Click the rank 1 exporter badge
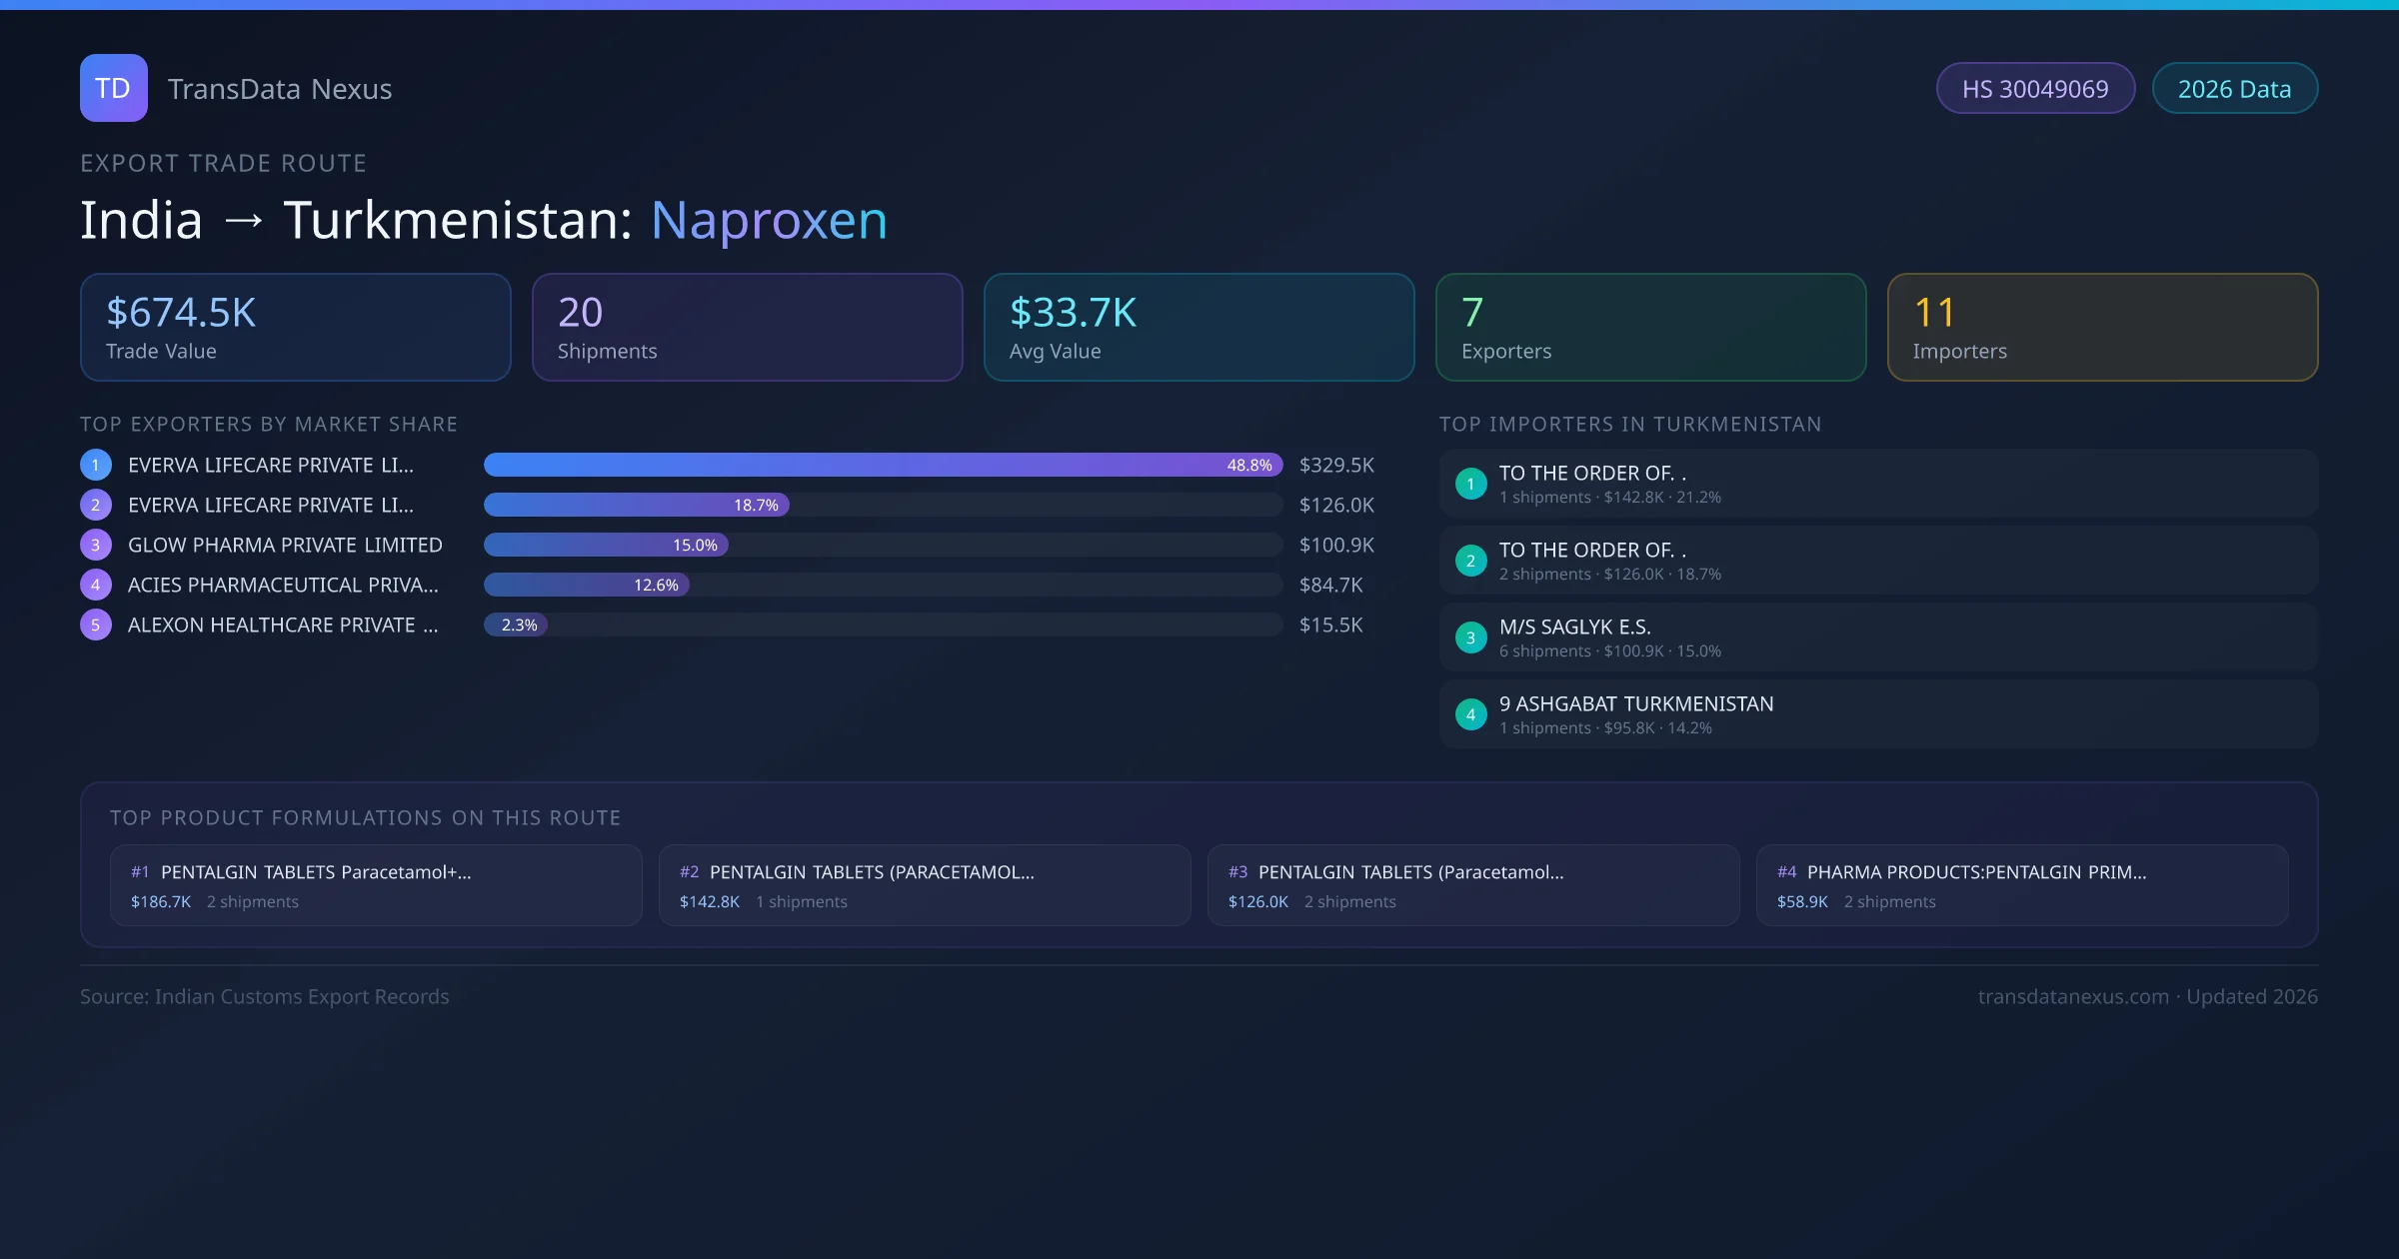Screen dimensions: 2399x1259 [x=95, y=465]
